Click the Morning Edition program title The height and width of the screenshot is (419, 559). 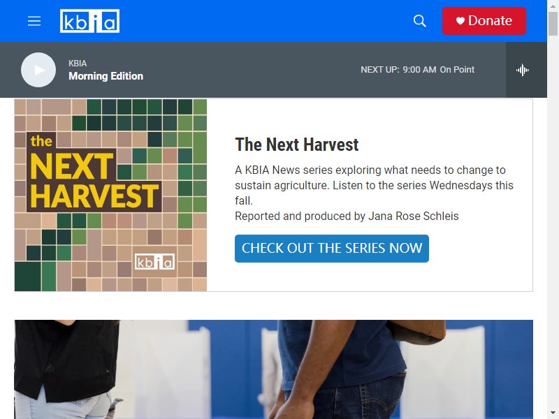coord(106,76)
